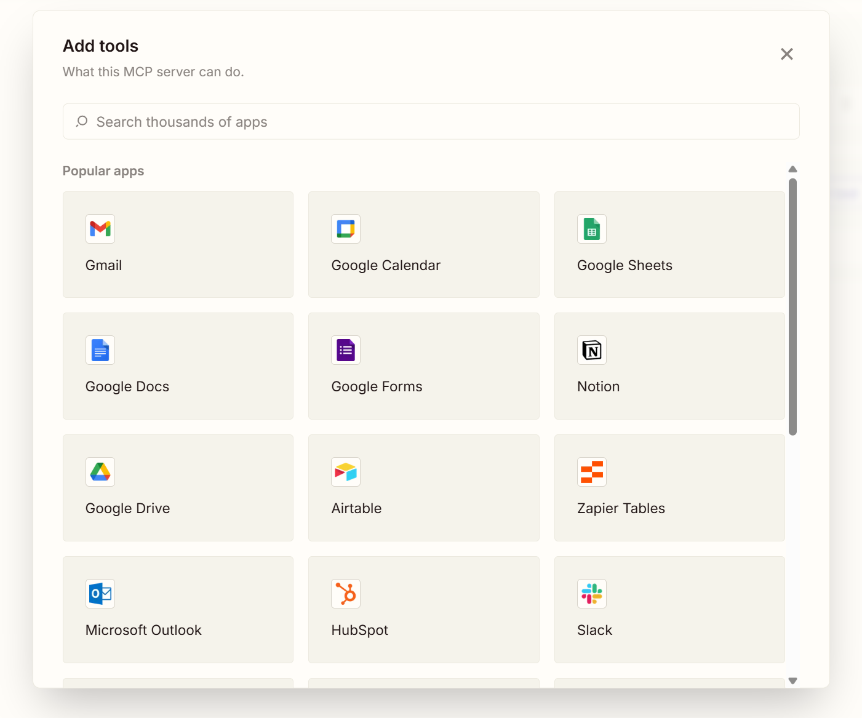
Task: Select the Microsoft Outlook icon
Action: click(x=100, y=594)
